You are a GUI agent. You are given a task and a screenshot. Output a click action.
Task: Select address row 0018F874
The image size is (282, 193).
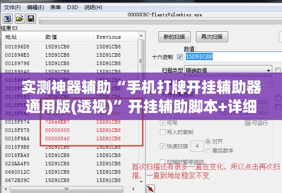point(70,122)
